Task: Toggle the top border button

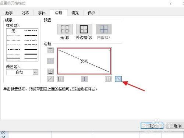Action: pyautogui.click(x=50, y=50)
